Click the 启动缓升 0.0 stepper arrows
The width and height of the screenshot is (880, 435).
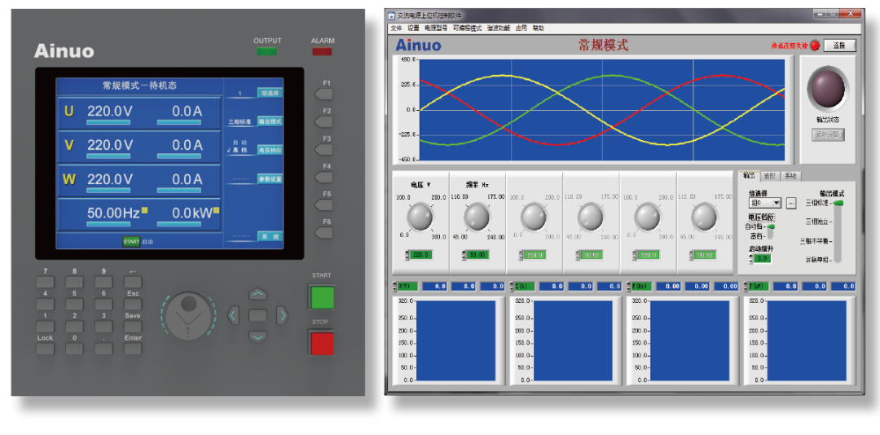click(x=751, y=259)
